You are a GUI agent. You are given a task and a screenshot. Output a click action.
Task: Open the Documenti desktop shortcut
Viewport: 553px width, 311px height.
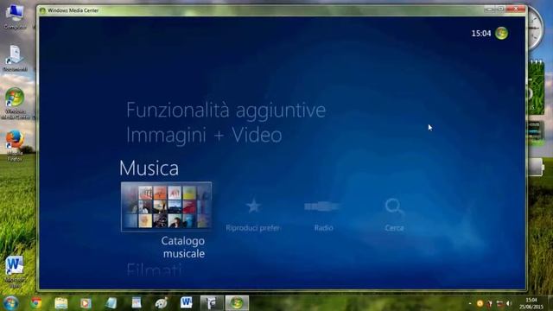pos(15,59)
